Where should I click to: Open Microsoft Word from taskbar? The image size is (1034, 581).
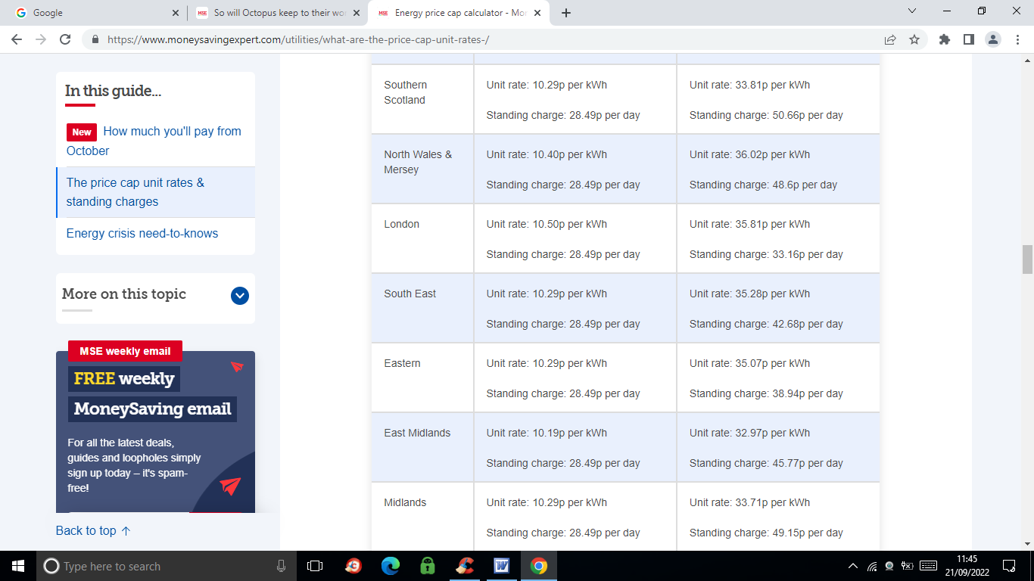click(x=501, y=566)
